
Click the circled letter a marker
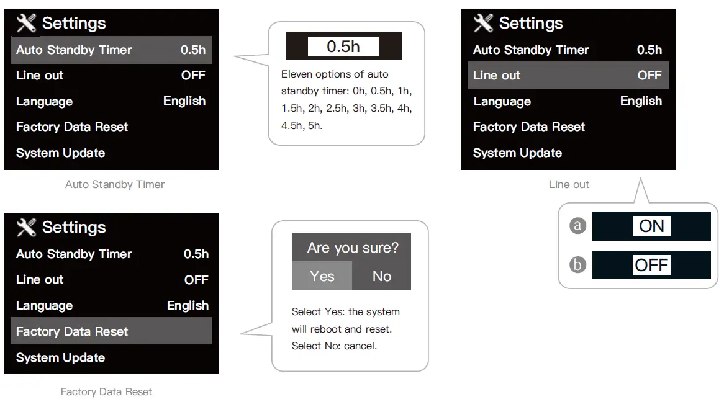click(578, 225)
